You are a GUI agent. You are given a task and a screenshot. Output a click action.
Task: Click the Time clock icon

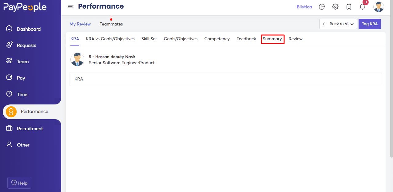(10, 94)
